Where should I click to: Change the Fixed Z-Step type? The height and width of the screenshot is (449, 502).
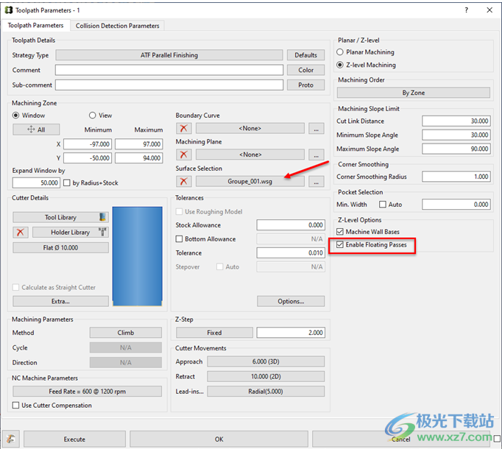pos(214,333)
